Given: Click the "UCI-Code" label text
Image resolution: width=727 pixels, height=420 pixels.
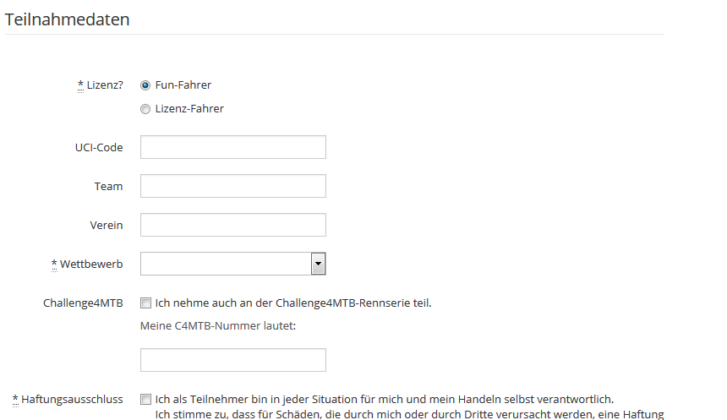Looking at the screenshot, I should click(x=99, y=148).
